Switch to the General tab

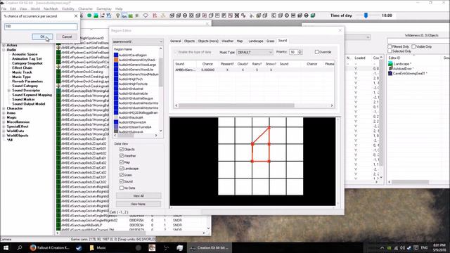click(175, 41)
